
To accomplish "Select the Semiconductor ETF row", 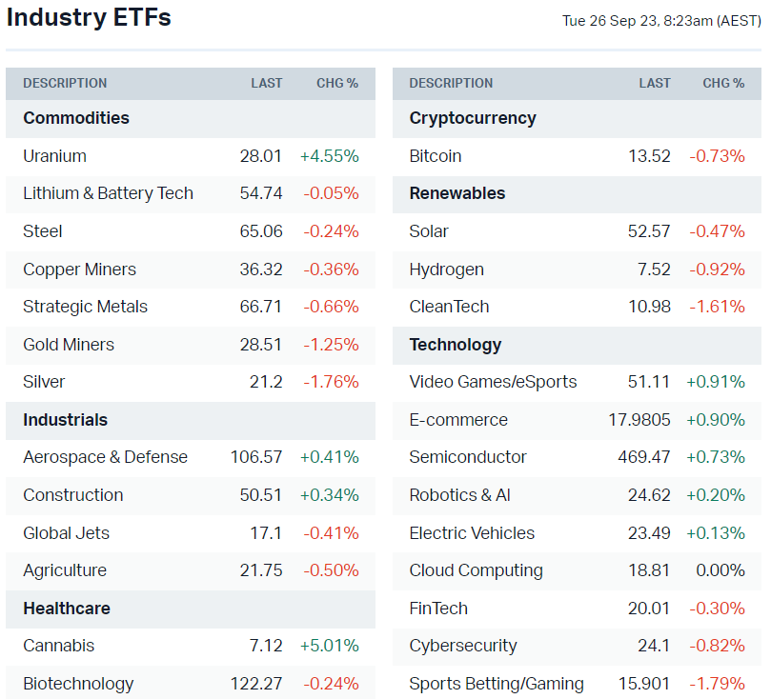I will pyautogui.click(x=467, y=457).
